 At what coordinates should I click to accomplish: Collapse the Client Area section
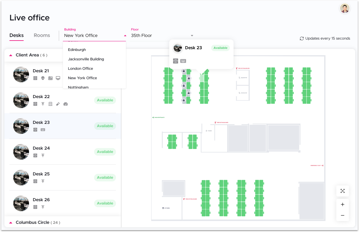click(11, 55)
